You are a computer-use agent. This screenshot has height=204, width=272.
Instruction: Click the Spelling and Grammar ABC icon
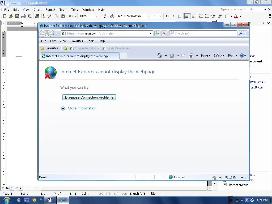coord(49,16)
